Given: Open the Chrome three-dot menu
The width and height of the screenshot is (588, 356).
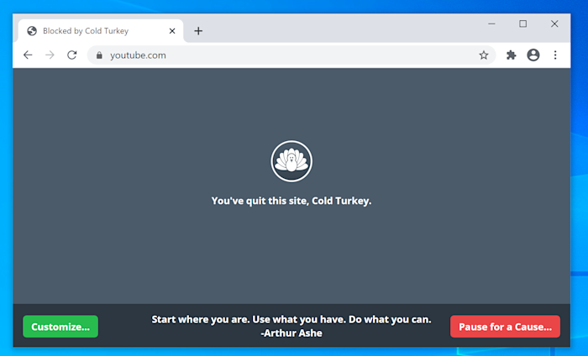Looking at the screenshot, I should click(x=555, y=55).
